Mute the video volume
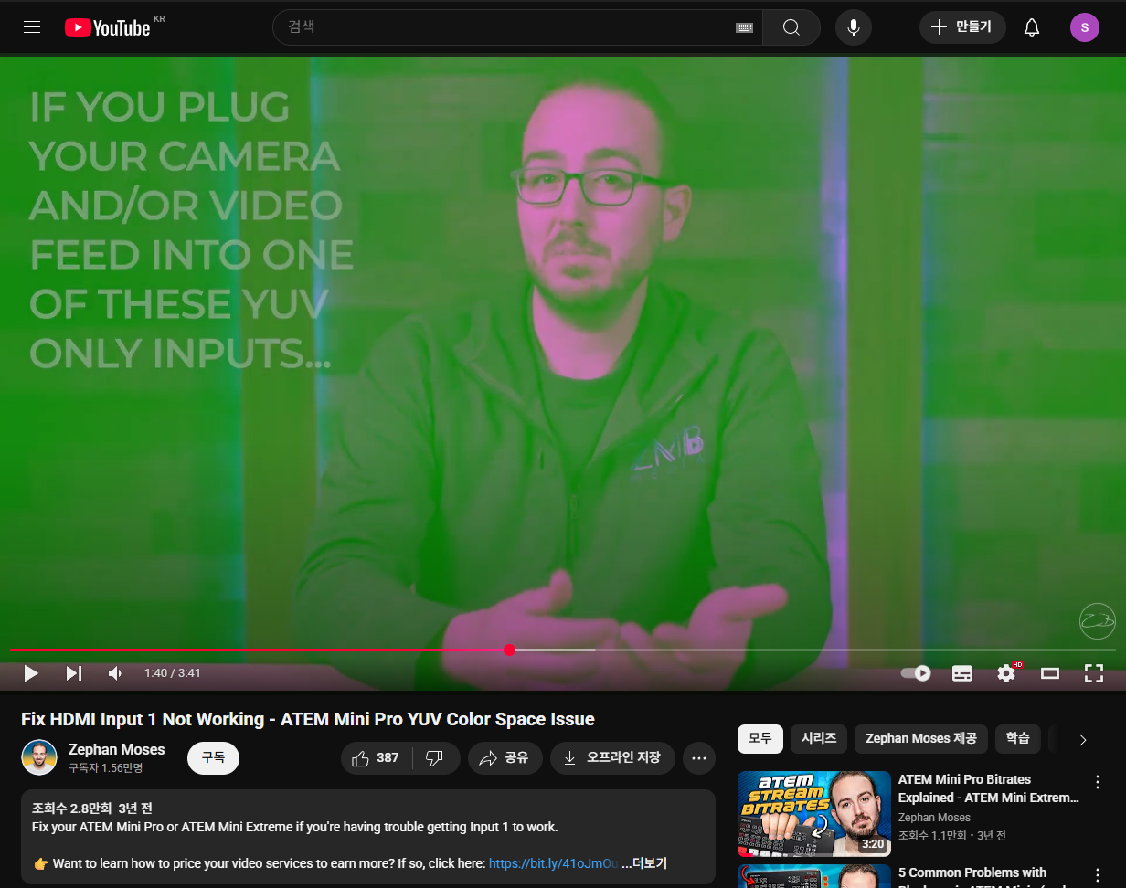 tap(115, 673)
